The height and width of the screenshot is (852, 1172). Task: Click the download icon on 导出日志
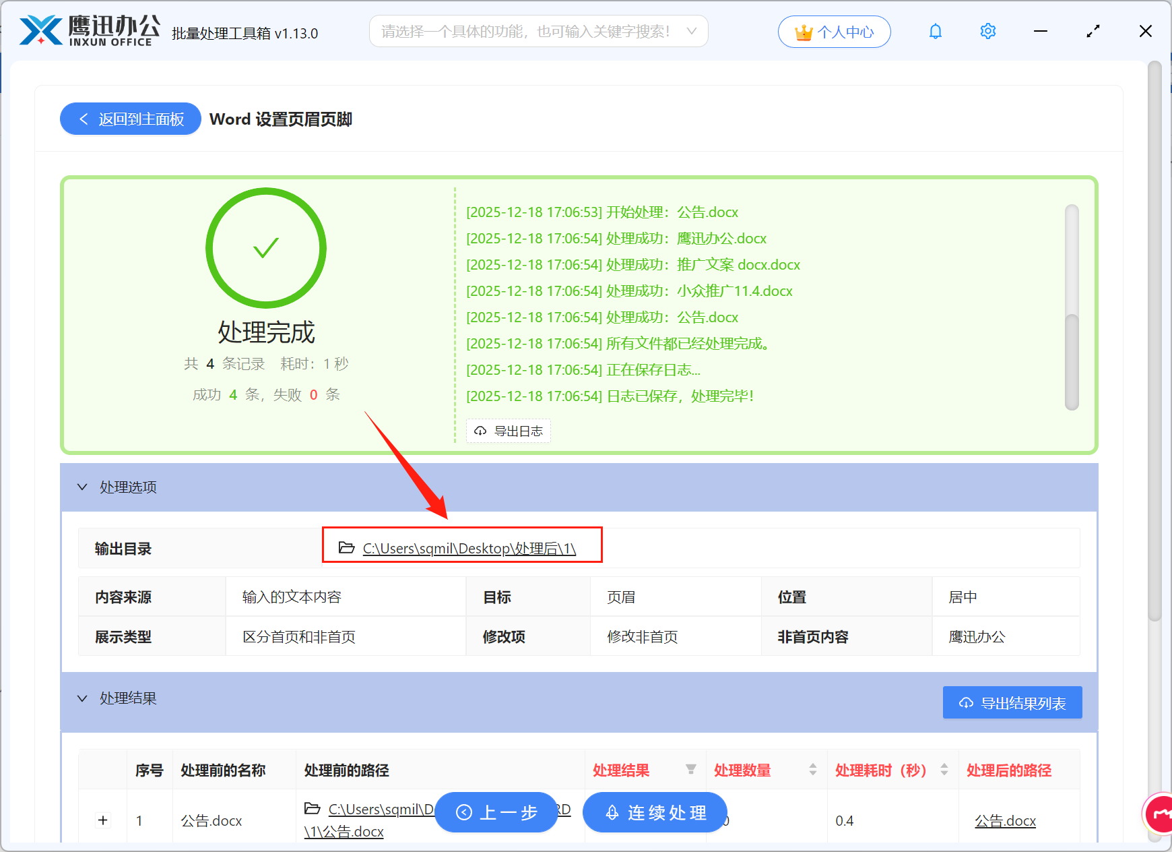click(x=480, y=431)
